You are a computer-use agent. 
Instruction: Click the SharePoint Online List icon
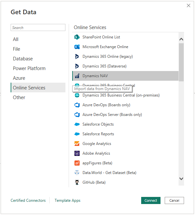pos(77,37)
